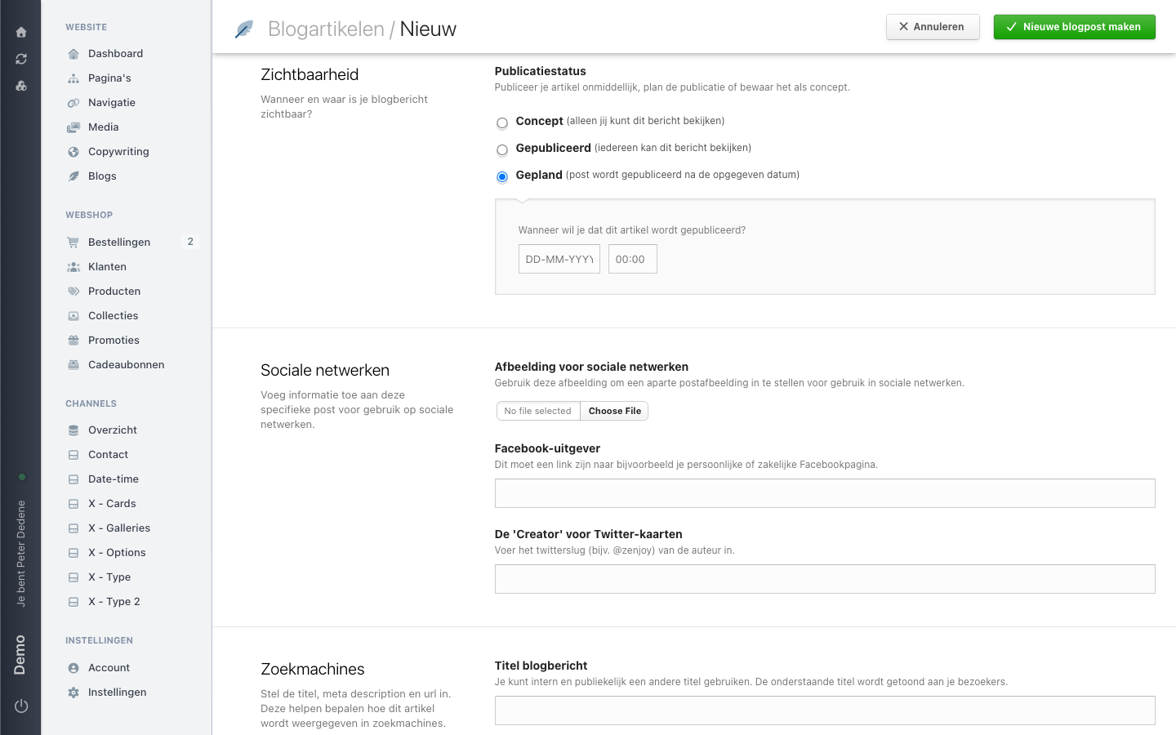Image resolution: width=1176 pixels, height=735 pixels.
Task: Open Bestellingen via its cart icon
Action: [73, 242]
